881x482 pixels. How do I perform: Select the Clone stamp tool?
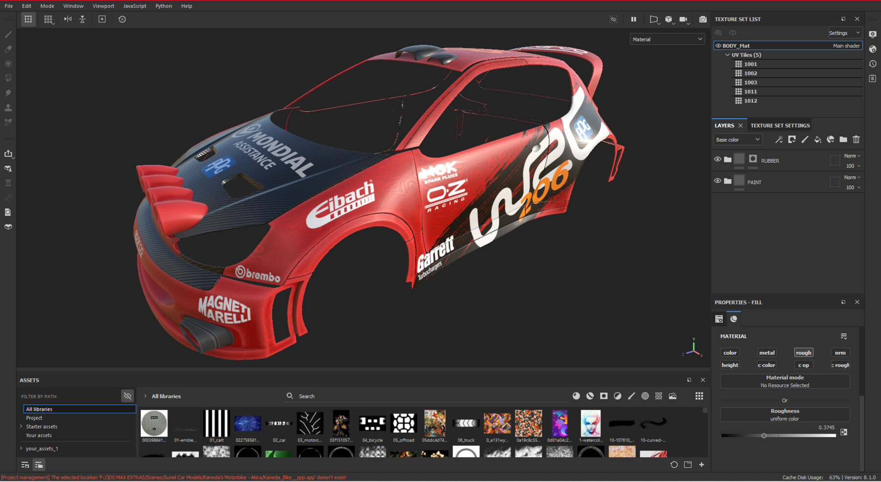coord(8,108)
